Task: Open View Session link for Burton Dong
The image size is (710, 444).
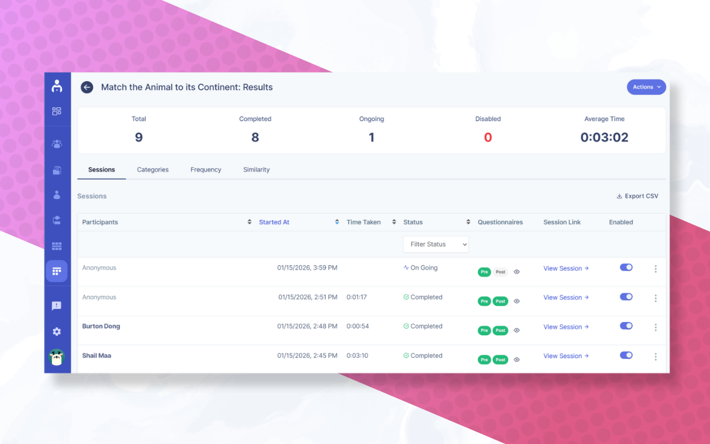Action: coord(566,327)
